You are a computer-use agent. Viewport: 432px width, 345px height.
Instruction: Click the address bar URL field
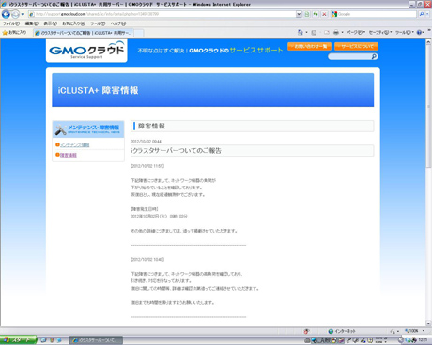(162, 14)
